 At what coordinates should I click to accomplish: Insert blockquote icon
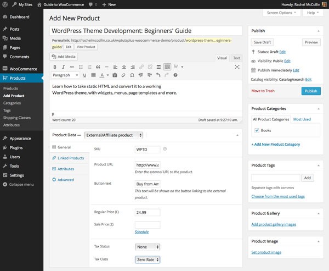[98, 67]
